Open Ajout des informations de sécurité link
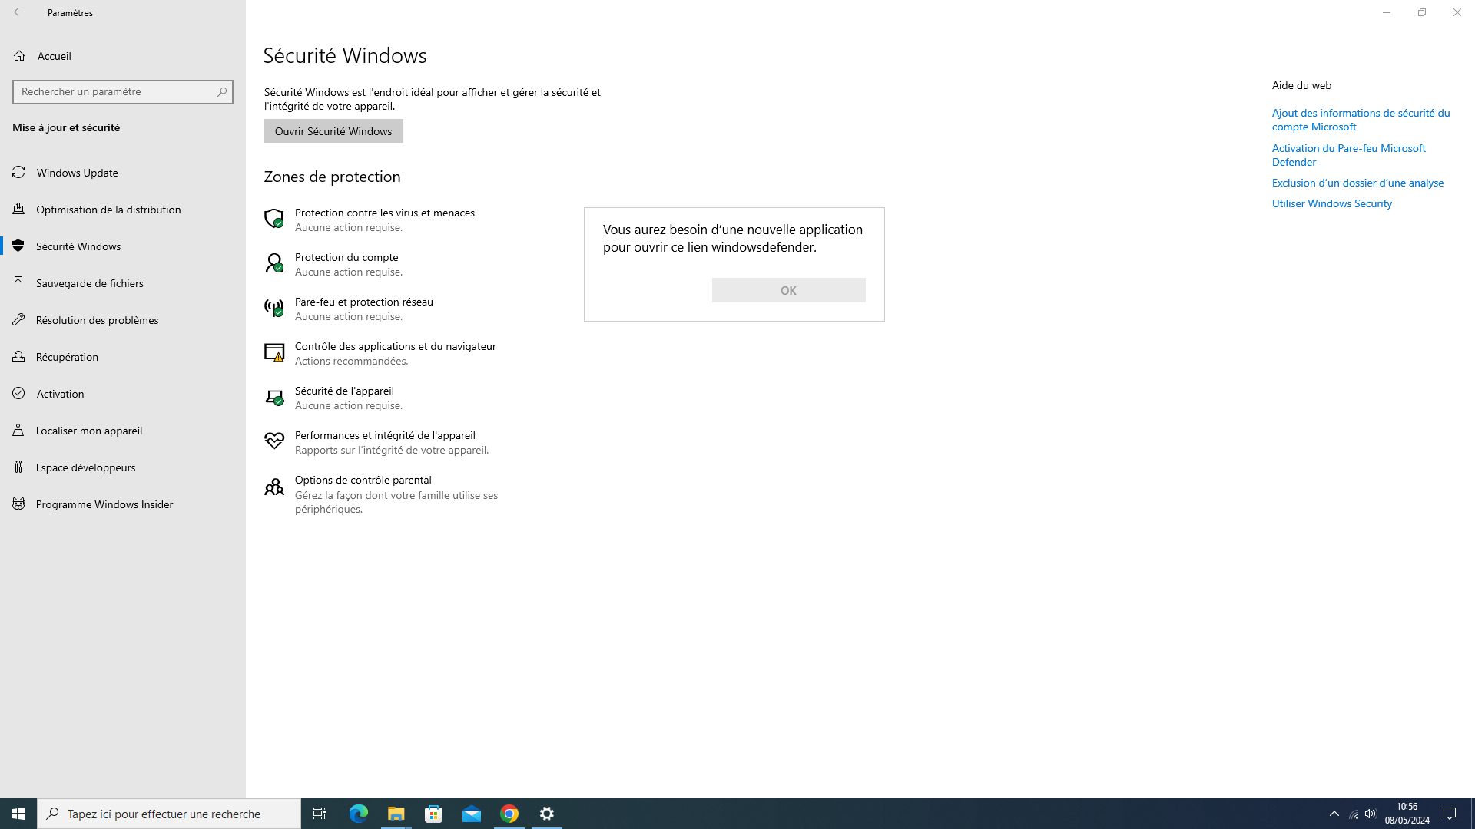The image size is (1475, 829). click(x=1361, y=120)
